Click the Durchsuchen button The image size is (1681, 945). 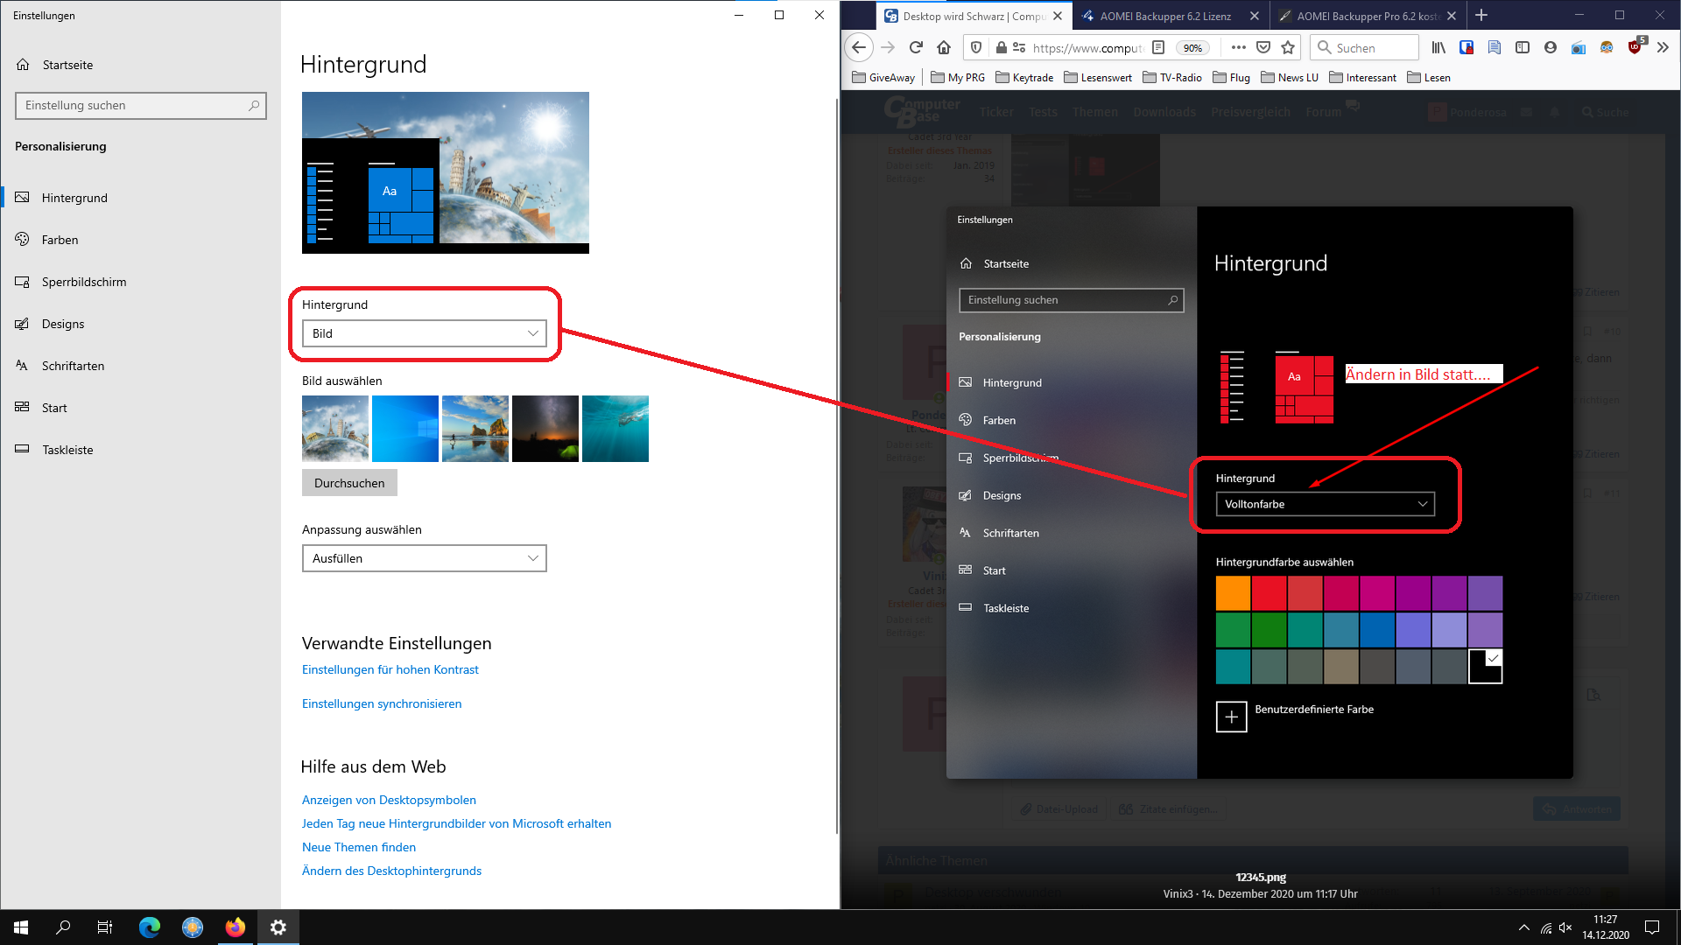click(349, 483)
